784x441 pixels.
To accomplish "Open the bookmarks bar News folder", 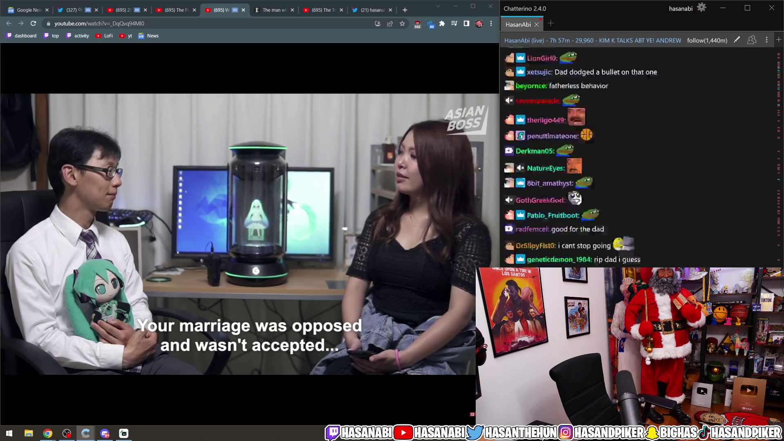I will [x=148, y=36].
